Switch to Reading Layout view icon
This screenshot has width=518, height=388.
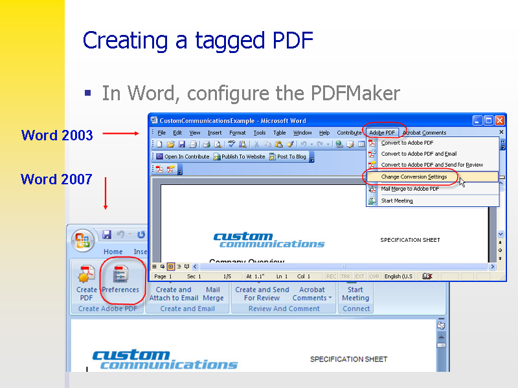pos(186,266)
